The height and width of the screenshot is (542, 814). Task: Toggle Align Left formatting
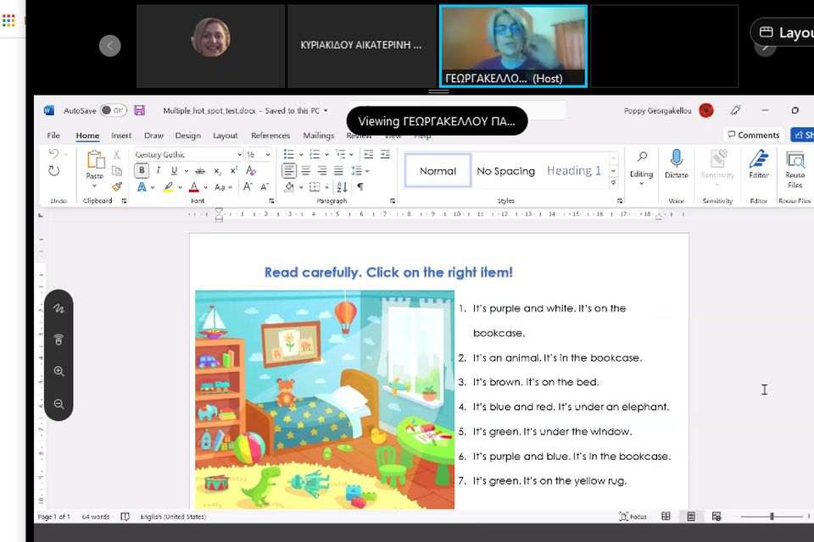289,170
